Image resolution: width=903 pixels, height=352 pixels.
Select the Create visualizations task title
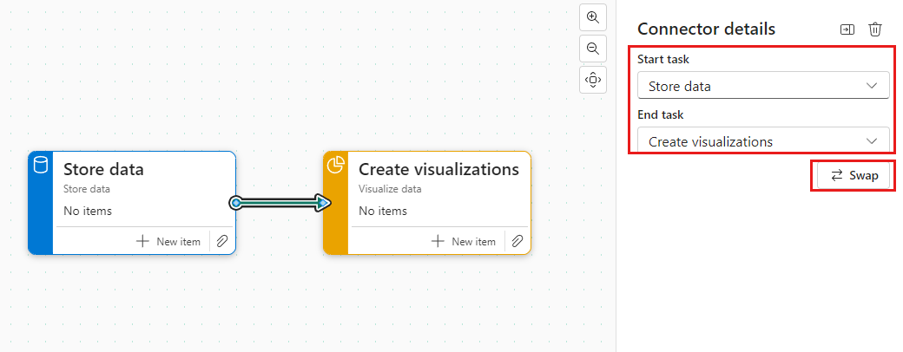[438, 169]
